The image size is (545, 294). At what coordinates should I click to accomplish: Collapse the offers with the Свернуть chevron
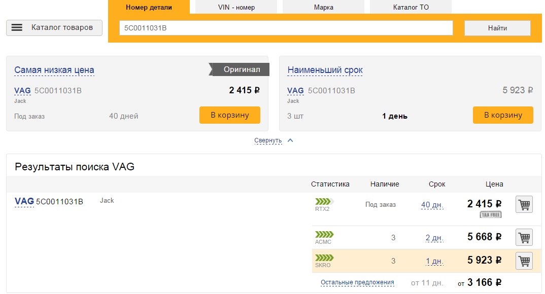click(x=291, y=140)
